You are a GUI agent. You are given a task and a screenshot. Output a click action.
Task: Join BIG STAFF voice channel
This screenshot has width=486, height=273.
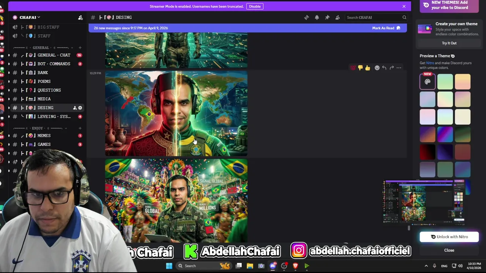47,27
